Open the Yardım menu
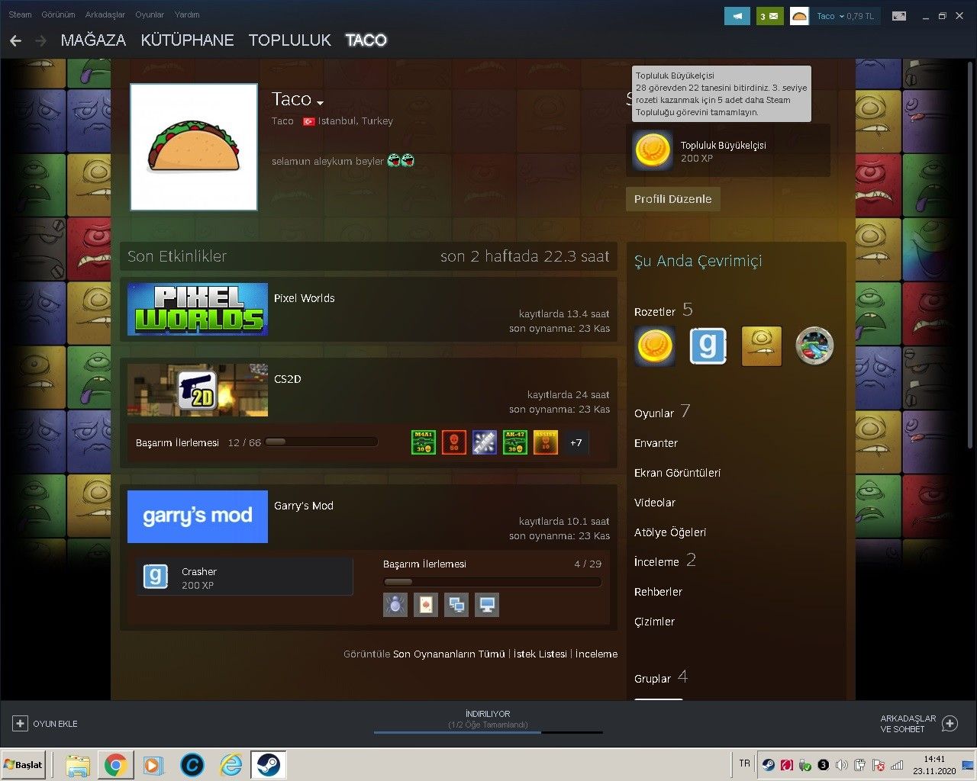This screenshot has width=977, height=781. [x=187, y=14]
